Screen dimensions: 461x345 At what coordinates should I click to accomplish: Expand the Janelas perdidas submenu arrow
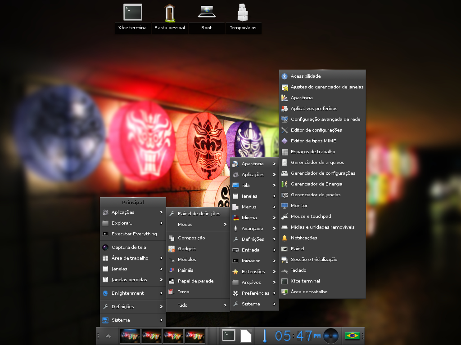[161, 280]
